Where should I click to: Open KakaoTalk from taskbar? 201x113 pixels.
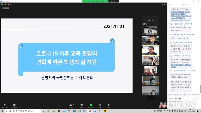point(105,111)
